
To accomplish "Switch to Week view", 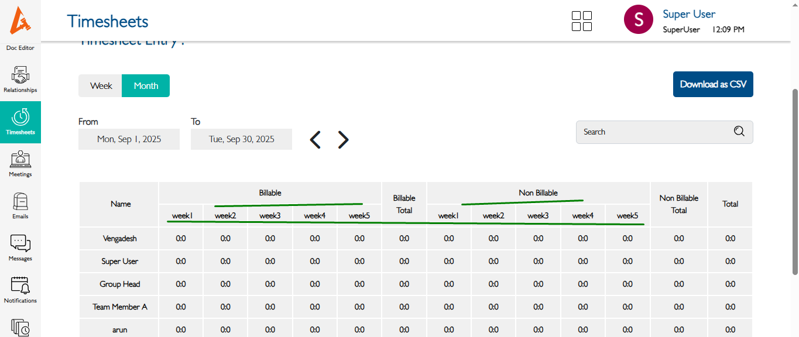I will 101,85.
